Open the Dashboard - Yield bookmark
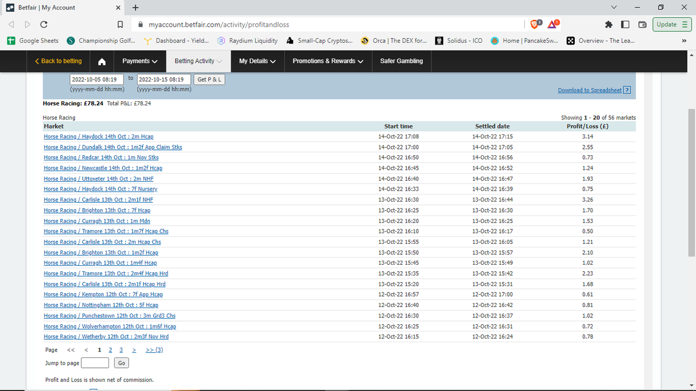696x391 pixels. [177, 41]
